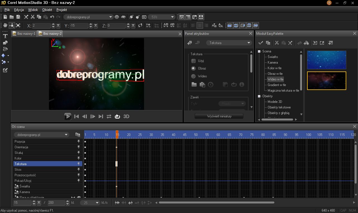The height and width of the screenshot is (213, 358).
Task: Click the Y coordinate input field
Action: pyautogui.click(x=79, y=26)
